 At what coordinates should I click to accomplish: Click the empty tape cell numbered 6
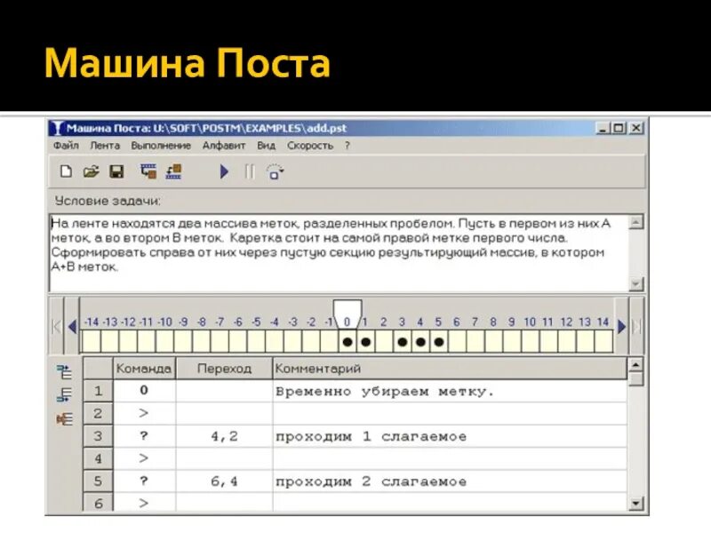click(457, 342)
